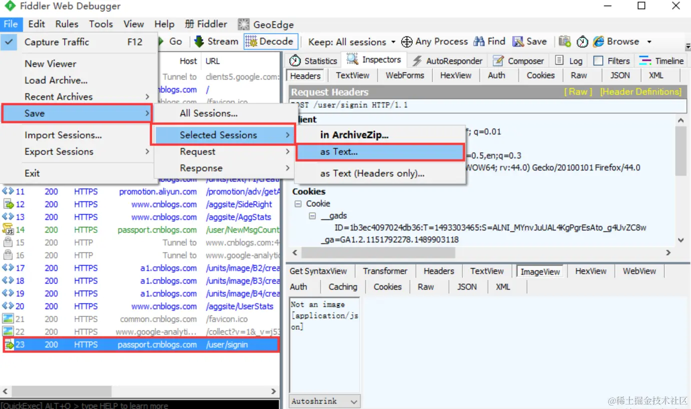Image resolution: width=691 pixels, height=409 pixels.
Task: Open the Tools menu
Action: [101, 24]
